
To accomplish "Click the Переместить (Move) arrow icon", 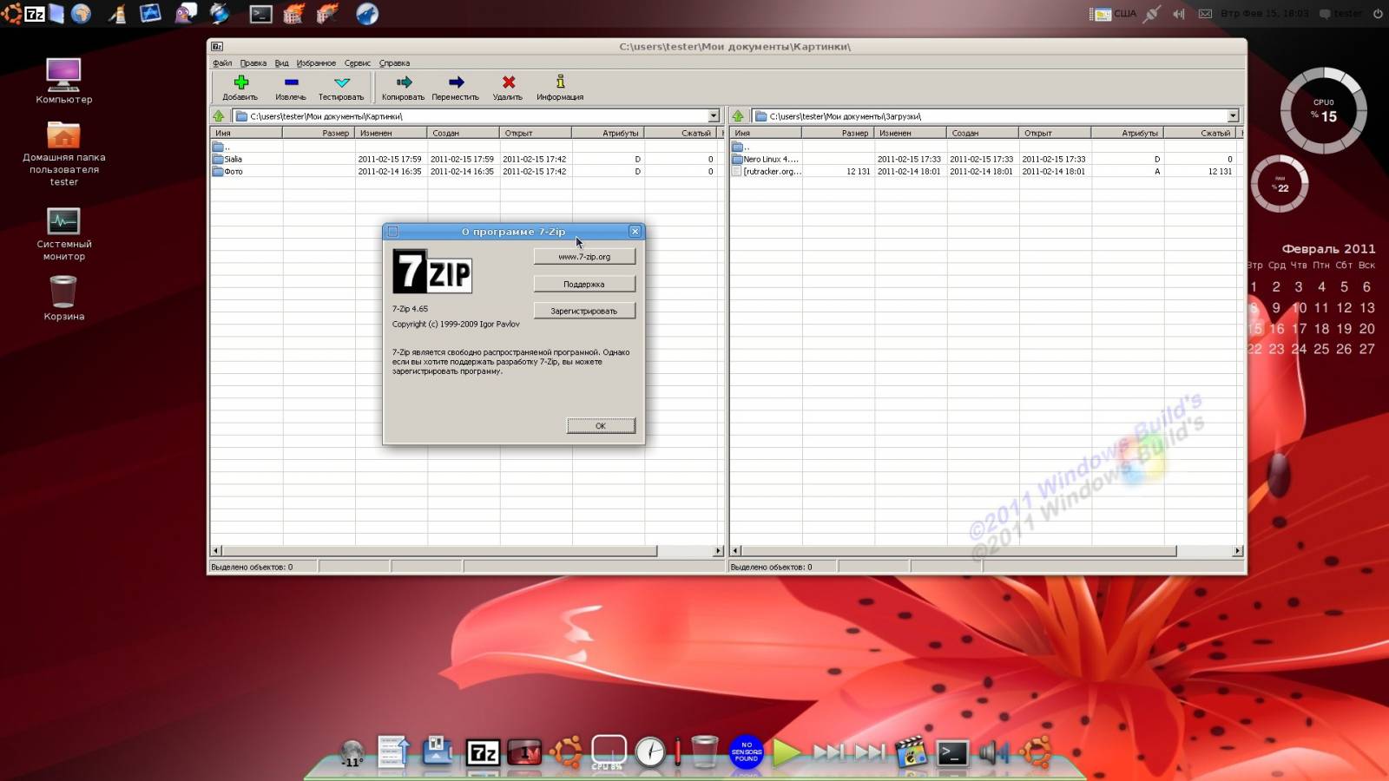I will click(x=456, y=82).
